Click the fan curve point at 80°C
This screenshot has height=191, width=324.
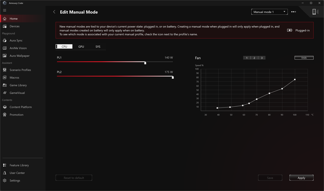tap(269, 93)
